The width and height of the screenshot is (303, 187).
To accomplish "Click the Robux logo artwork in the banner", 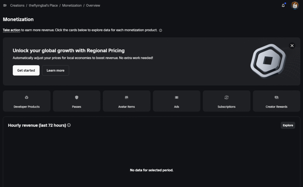I will coord(268,61).
